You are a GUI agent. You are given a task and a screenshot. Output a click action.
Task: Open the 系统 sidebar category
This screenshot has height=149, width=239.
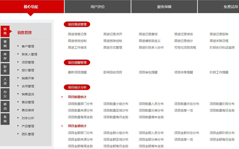click(5, 119)
